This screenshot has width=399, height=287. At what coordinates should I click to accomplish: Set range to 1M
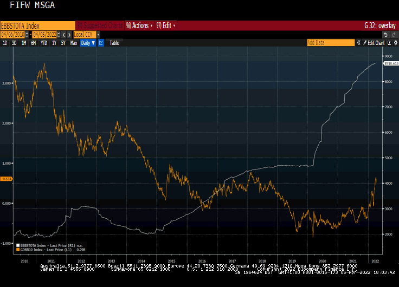(x=24, y=43)
